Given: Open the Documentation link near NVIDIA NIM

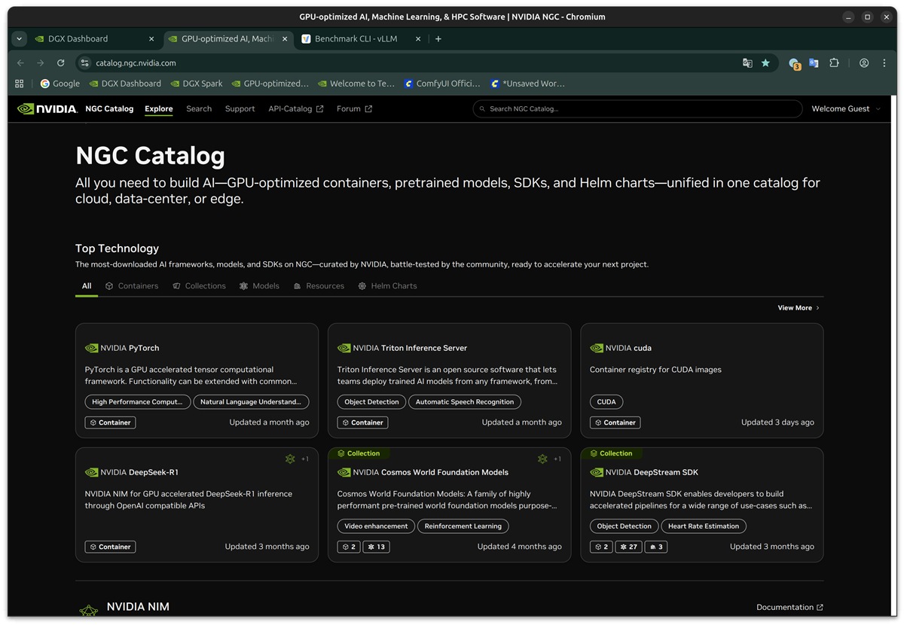Looking at the screenshot, I should coord(789,607).
